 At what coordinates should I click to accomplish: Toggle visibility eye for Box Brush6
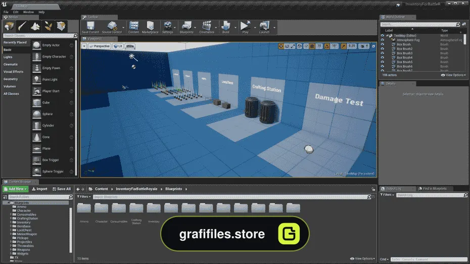click(382, 67)
